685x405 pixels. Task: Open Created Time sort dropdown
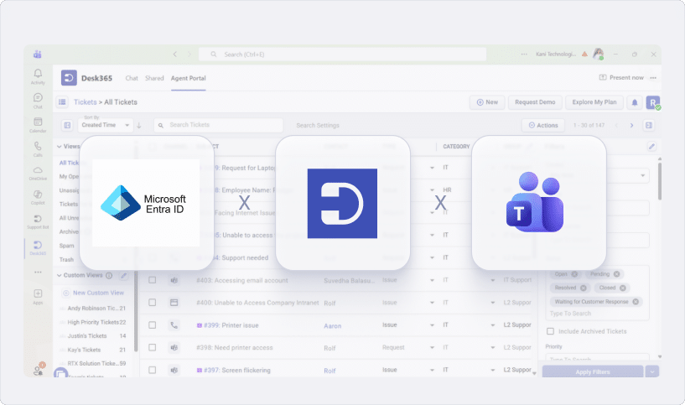click(106, 125)
